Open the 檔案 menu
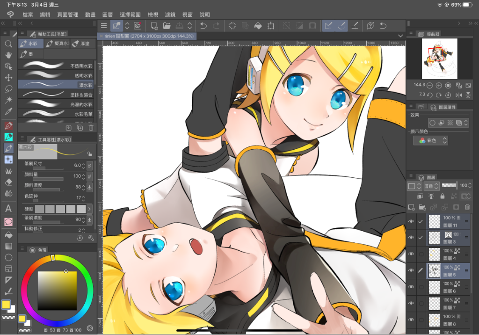This screenshot has width=479, height=335. pos(28,15)
